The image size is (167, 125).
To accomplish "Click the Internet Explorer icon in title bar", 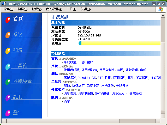I will (x=4, y=4).
